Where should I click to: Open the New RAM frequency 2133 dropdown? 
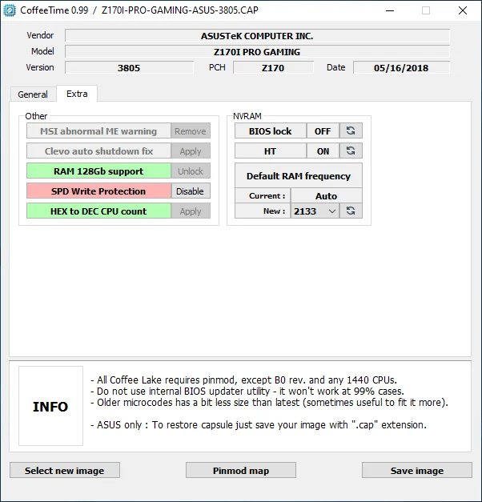tap(315, 211)
